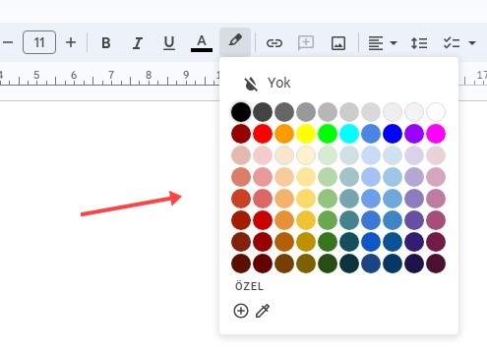Open line and paragraph spacing

pyautogui.click(x=419, y=43)
